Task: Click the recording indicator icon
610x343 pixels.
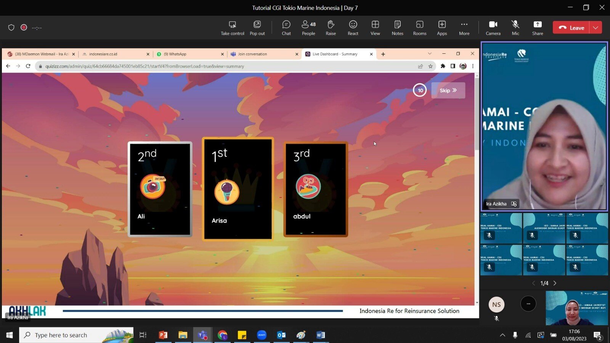Action: click(24, 27)
